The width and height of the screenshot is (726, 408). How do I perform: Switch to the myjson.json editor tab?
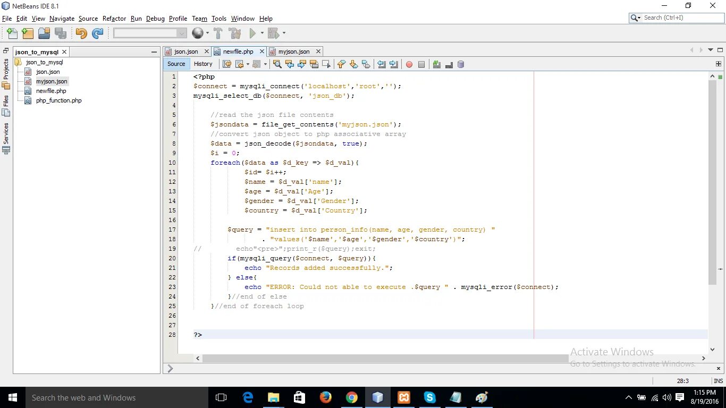294,52
